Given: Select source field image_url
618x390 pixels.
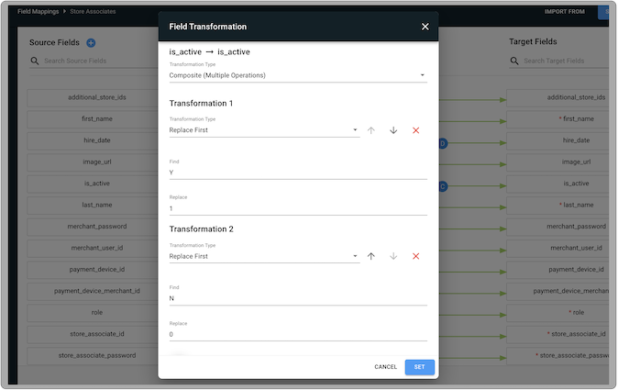Looking at the screenshot, I should pyautogui.click(x=93, y=162).
